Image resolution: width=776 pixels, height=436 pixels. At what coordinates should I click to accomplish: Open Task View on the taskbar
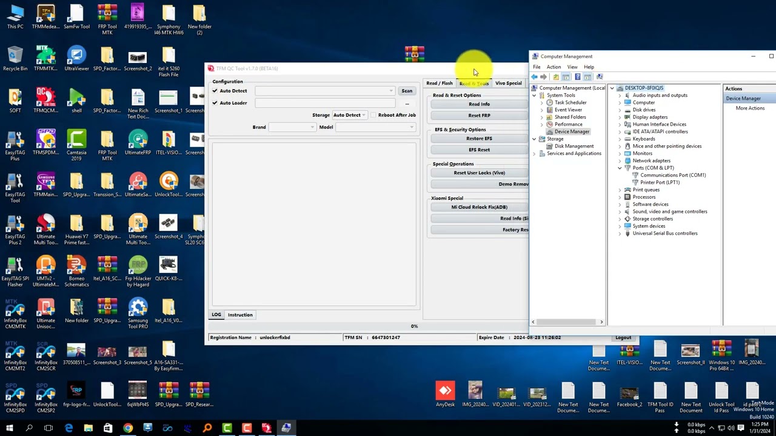[48, 428]
